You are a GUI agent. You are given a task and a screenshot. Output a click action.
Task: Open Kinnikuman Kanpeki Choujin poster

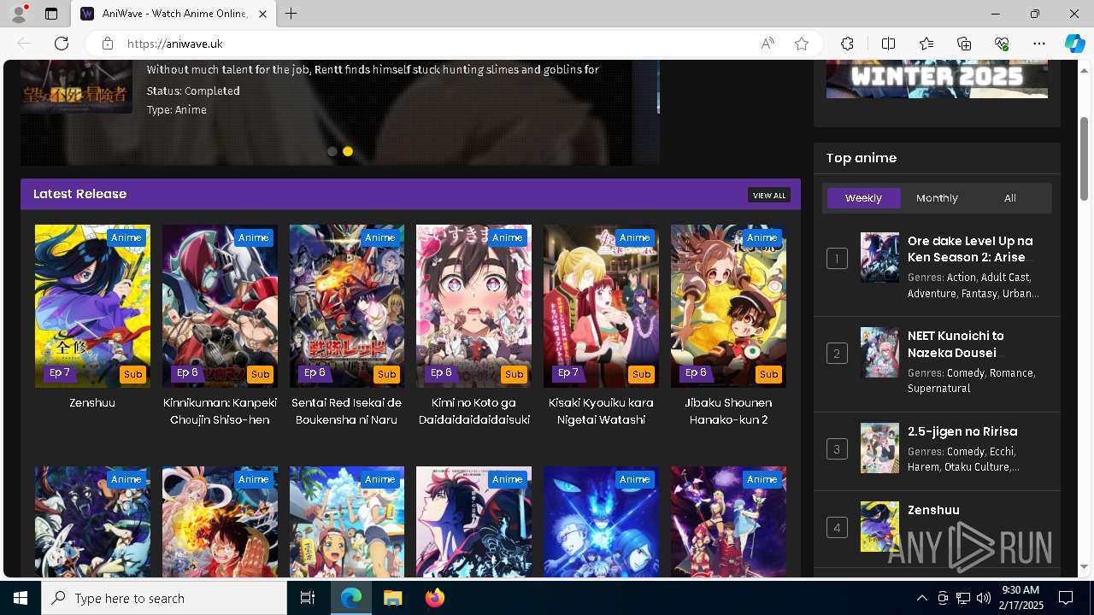(220, 306)
